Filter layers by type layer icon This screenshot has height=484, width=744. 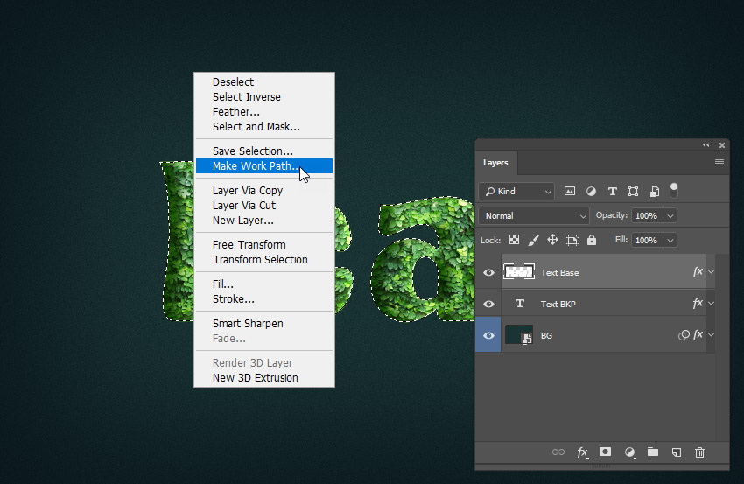tap(612, 191)
